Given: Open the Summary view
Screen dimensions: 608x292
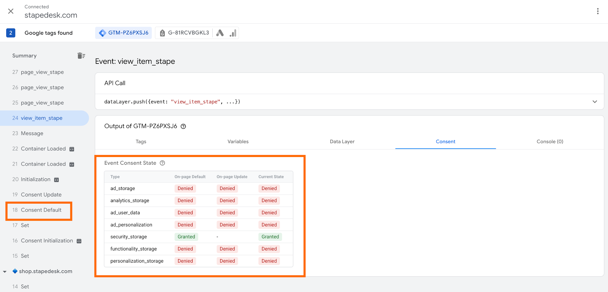Looking at the screenshot, I should pos(24,55).
